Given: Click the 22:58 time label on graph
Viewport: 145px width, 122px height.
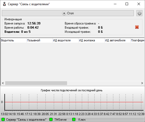Looking at the screenshot, I should click(62, 114).
